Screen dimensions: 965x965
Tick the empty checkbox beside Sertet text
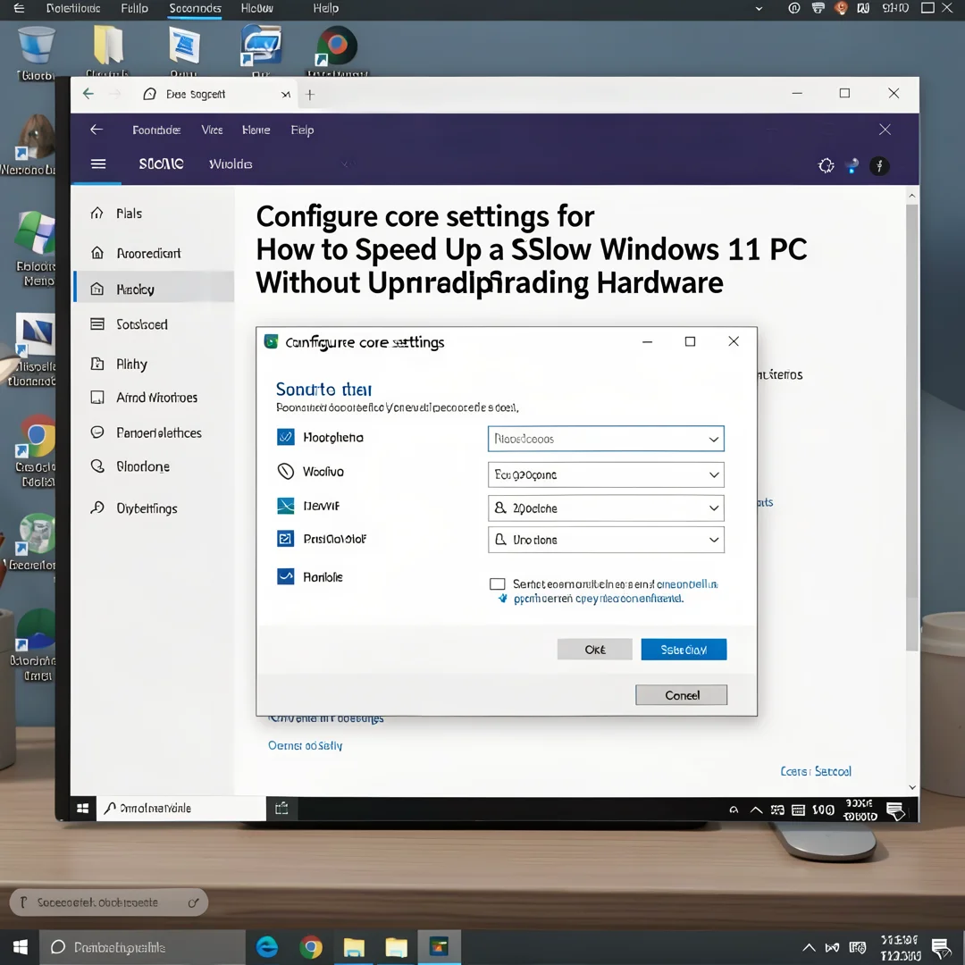[x=498, y=584]
